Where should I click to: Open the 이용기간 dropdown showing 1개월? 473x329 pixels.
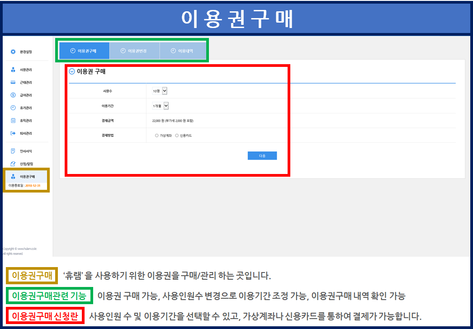coord(161,106)
